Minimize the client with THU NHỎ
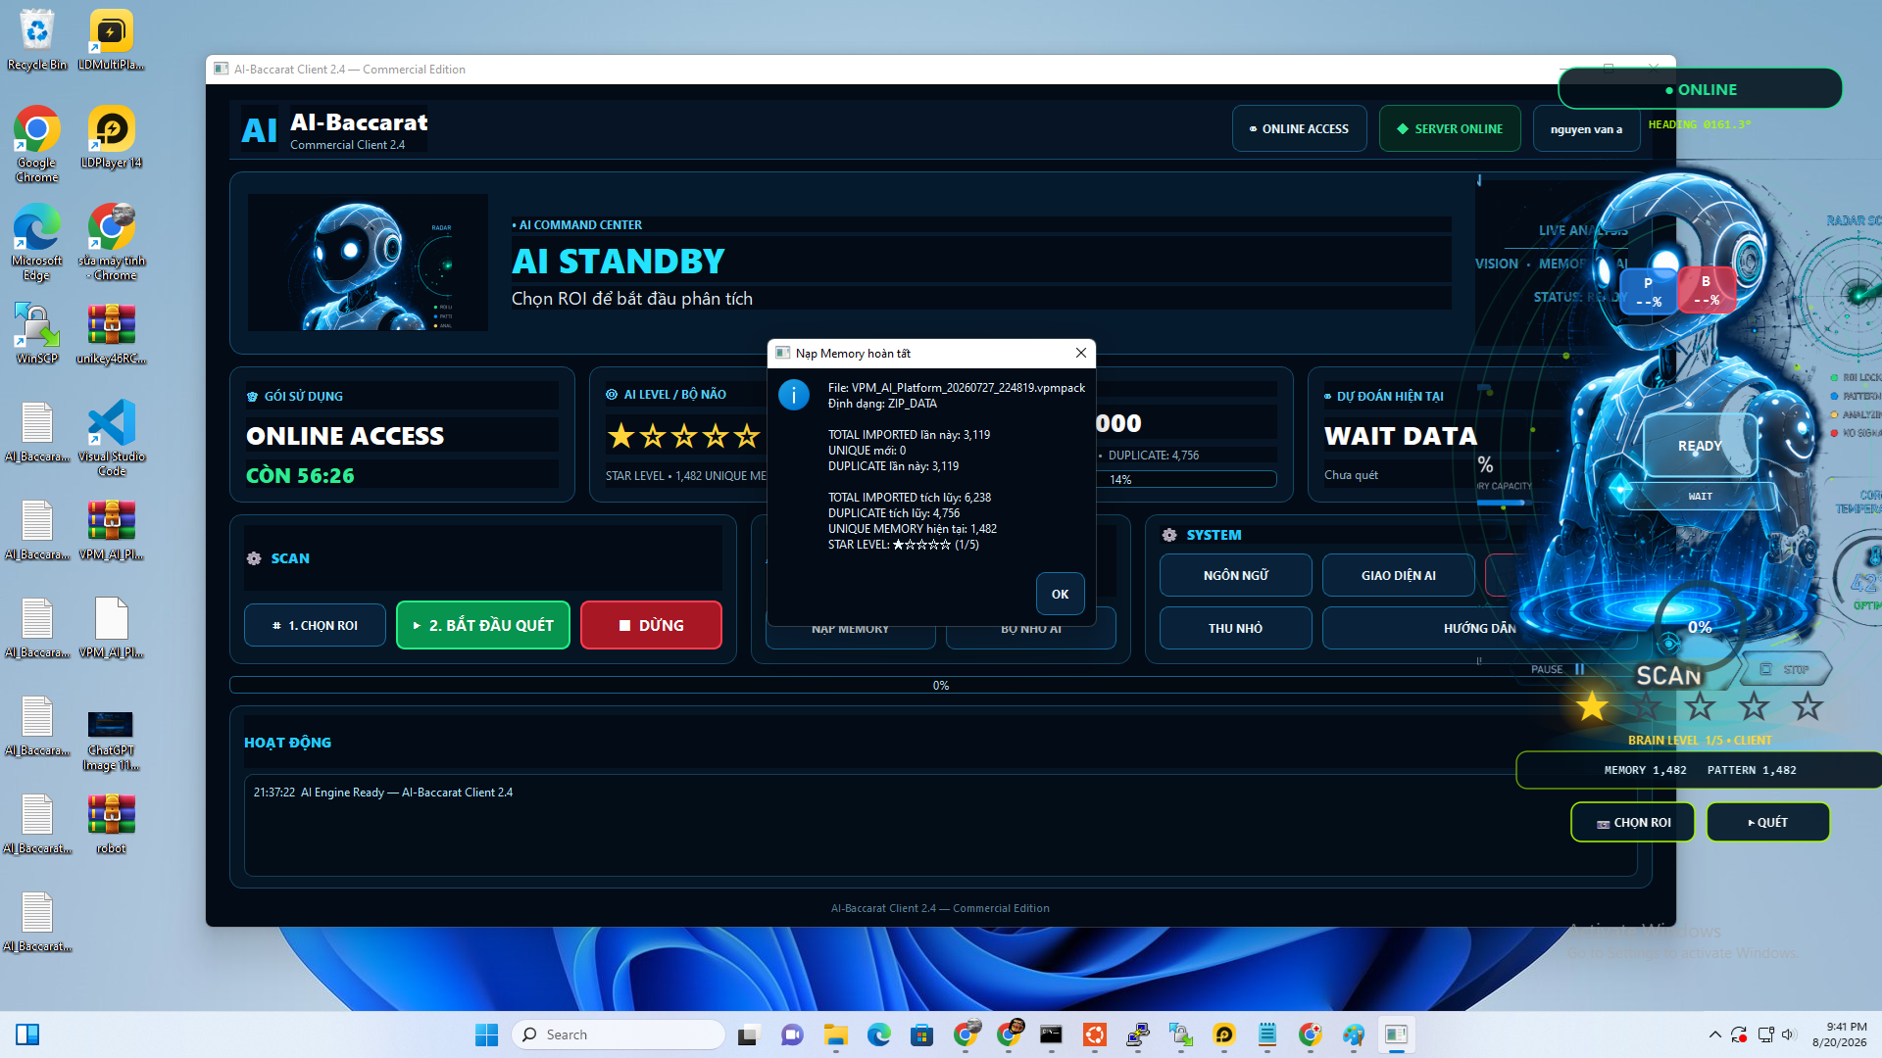The height and width of the screenshot is (1058, 1882). pos(1235,628)
